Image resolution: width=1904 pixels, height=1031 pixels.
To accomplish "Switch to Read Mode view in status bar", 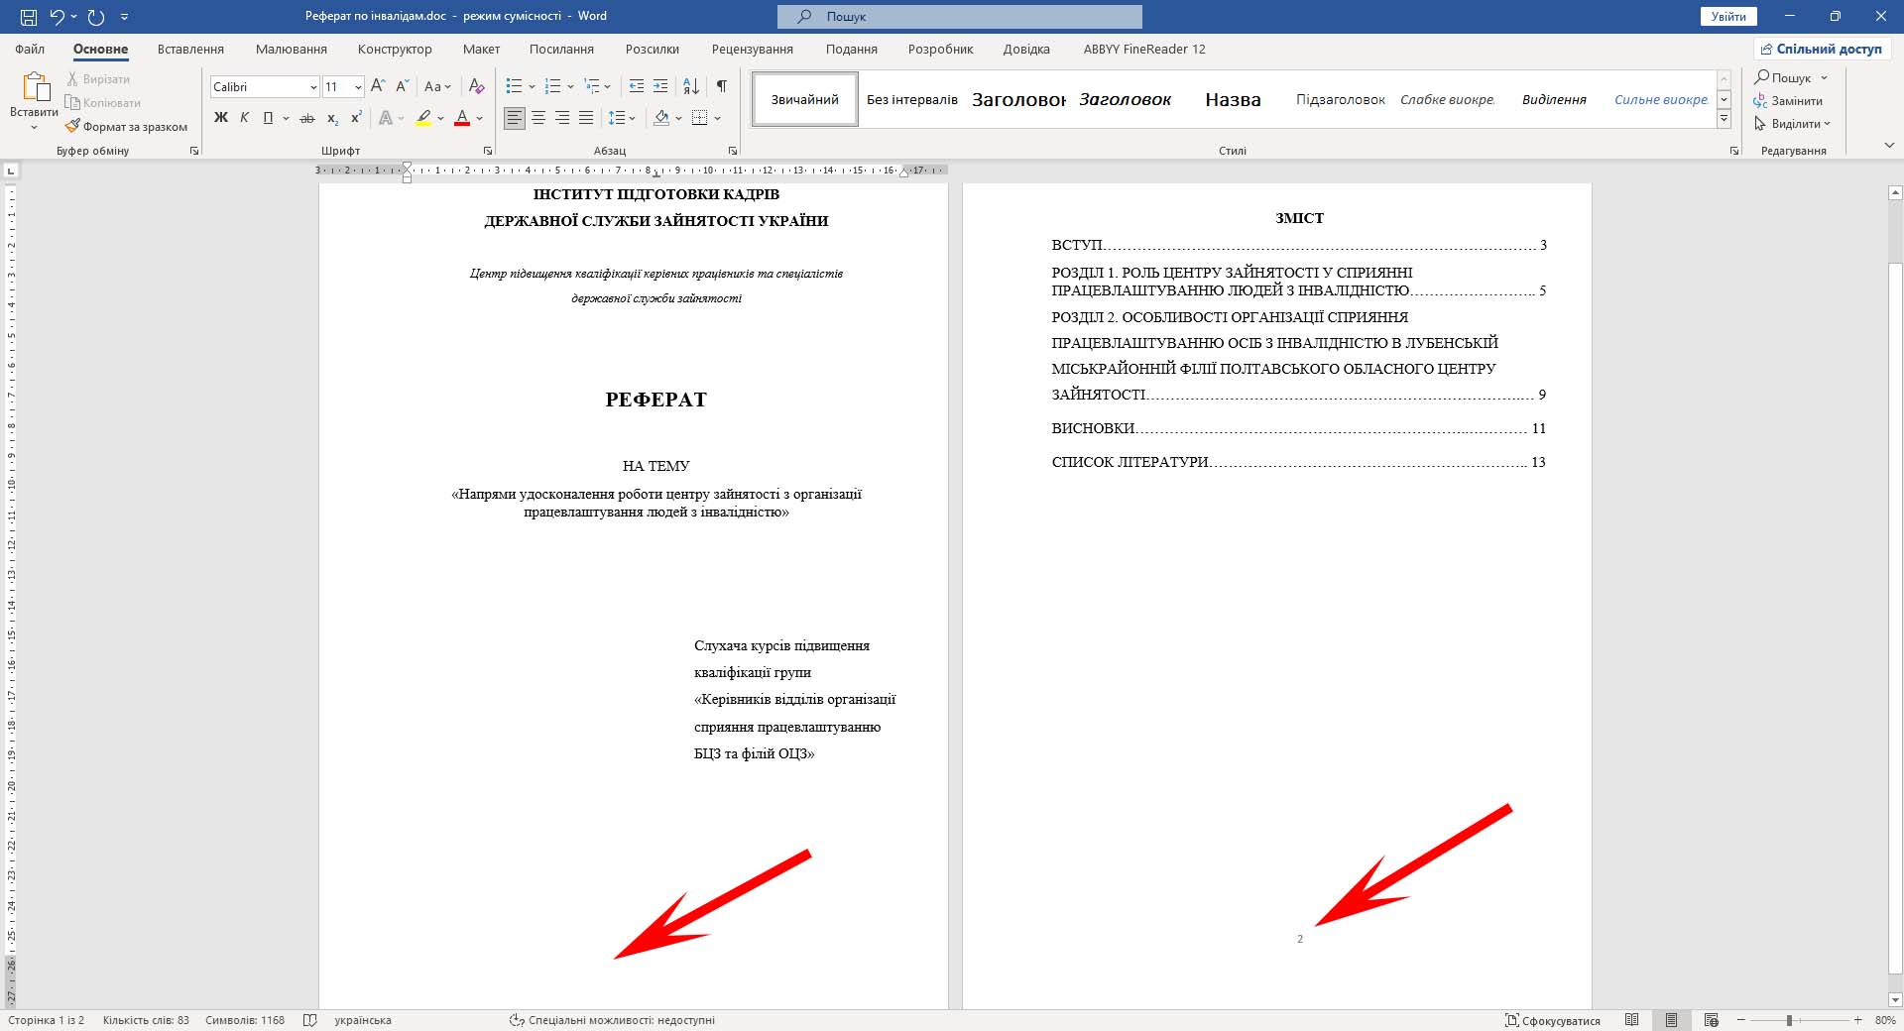I will [1631, 1020].
